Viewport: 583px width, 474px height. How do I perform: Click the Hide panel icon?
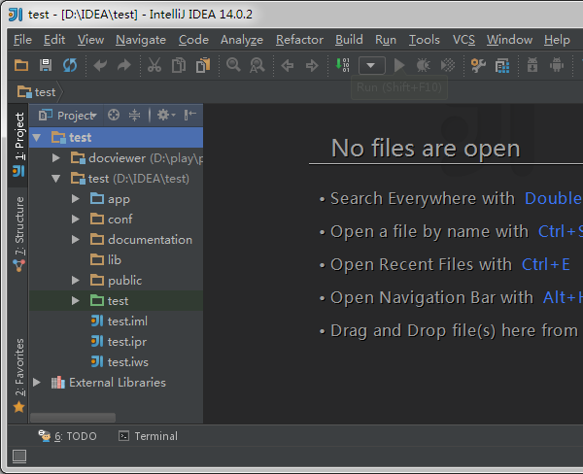tap(190, 116)
